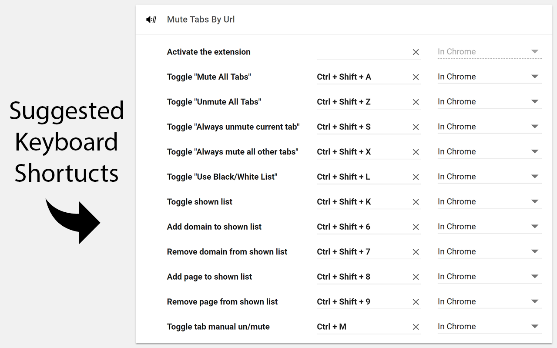Open scope dropdown for Toggle tab manual un/mute
The height and width of the screenshot is (348, 557).
tap(490, 327)
